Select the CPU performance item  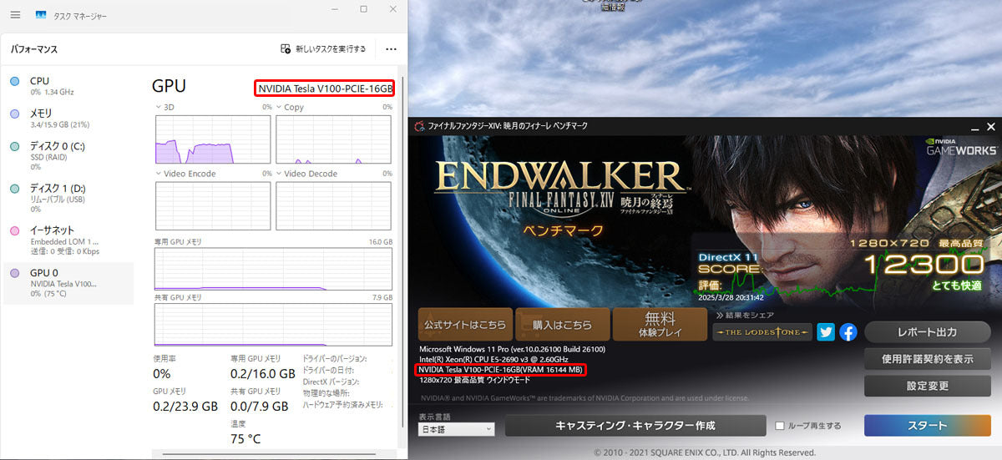click(68, 86)
